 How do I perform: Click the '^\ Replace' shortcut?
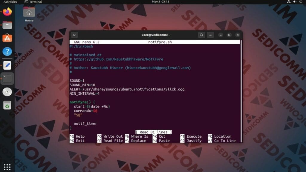click(x=136, y=141)
